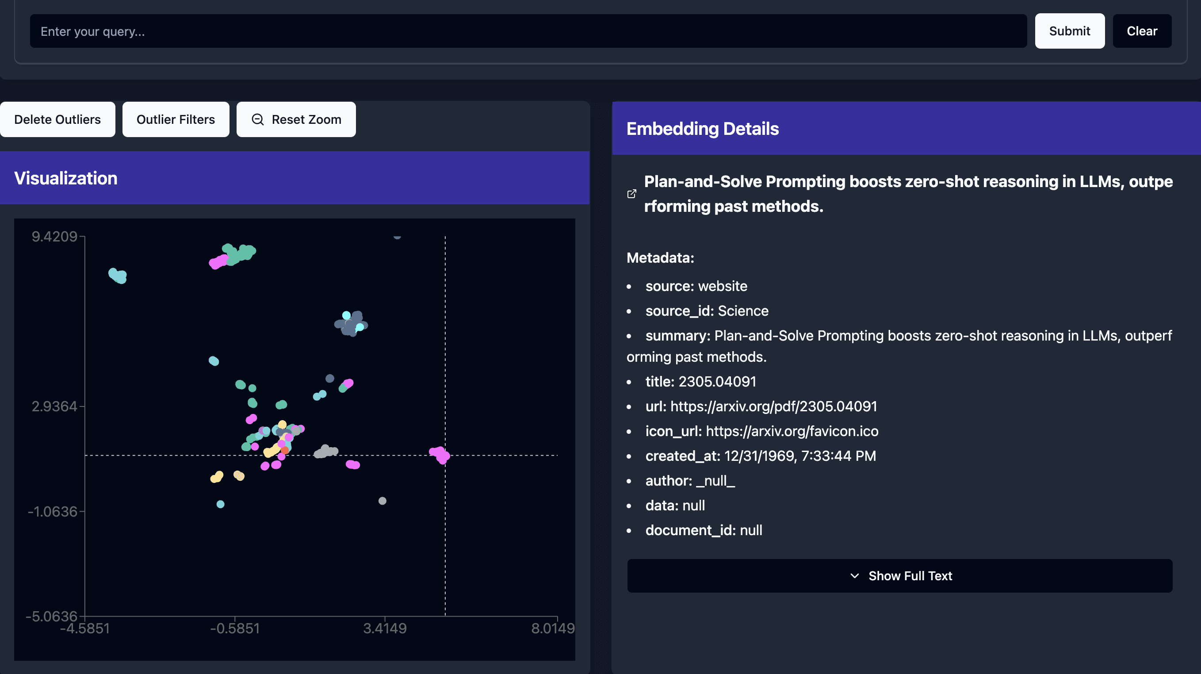
Task: Click the 'author: _null_' metadata entry
Action: point(690,480)
